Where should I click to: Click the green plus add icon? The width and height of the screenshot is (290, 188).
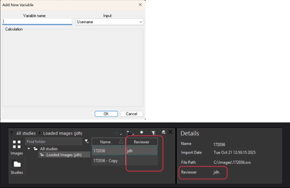(116, 133)
